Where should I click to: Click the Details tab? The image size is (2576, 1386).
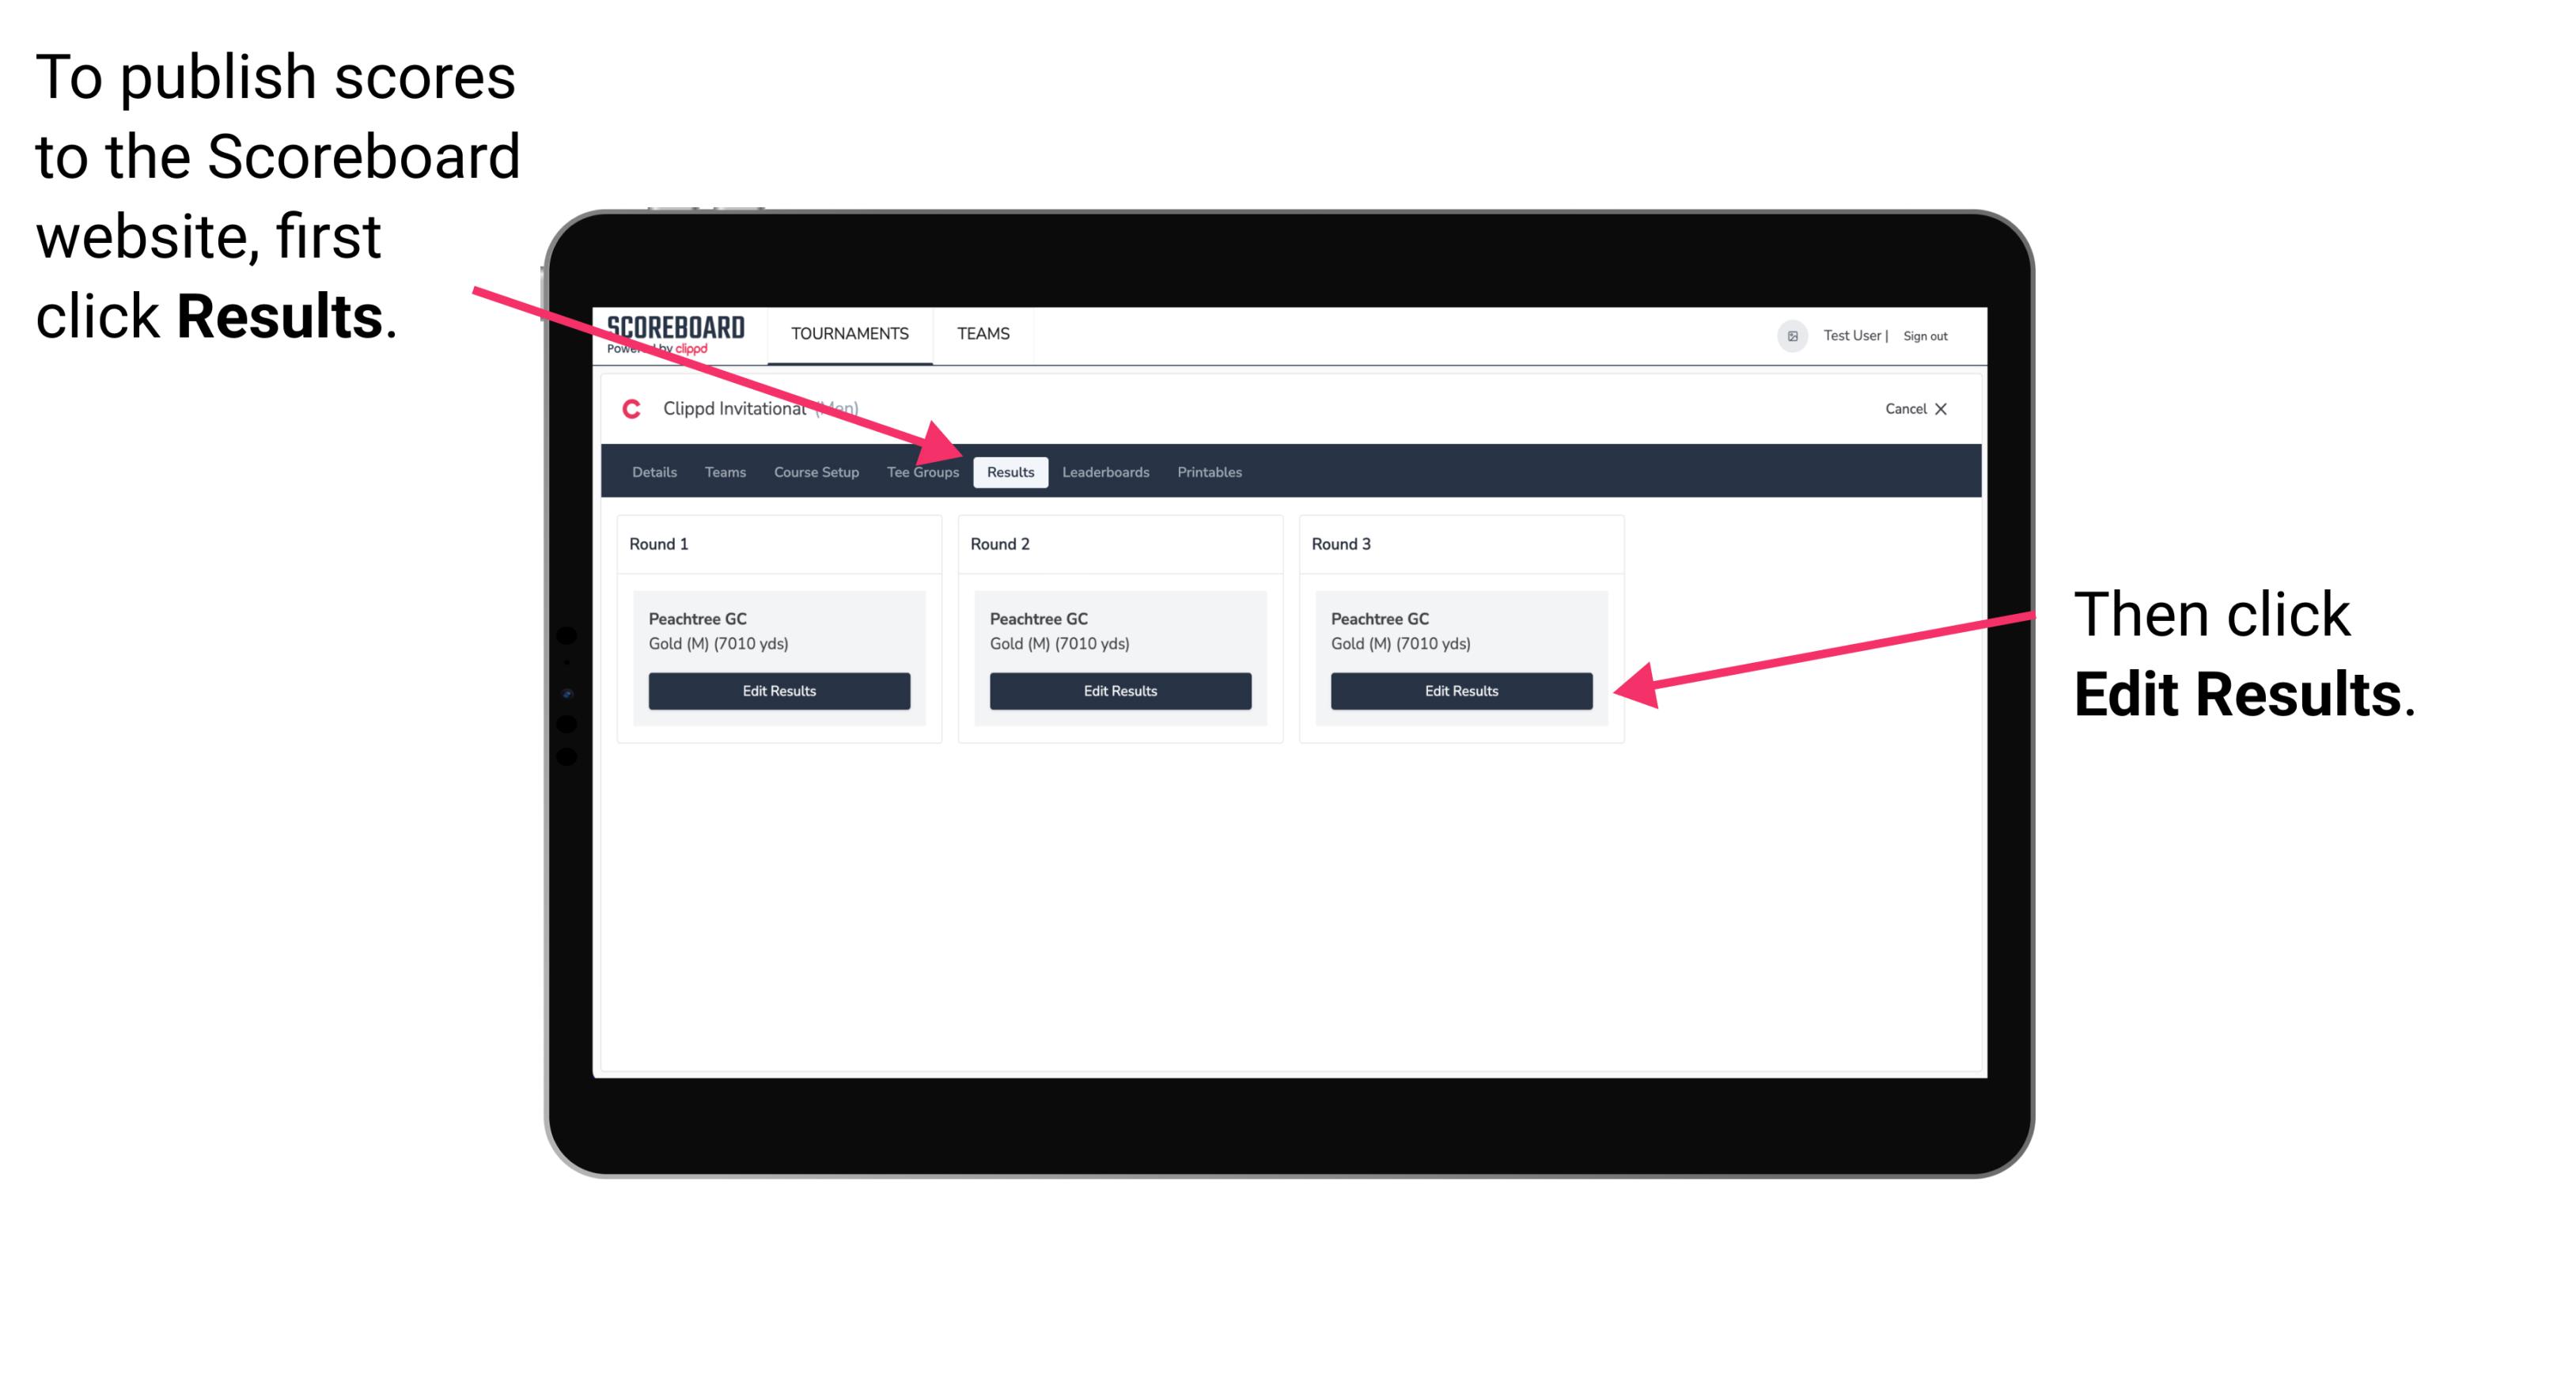pos(652,471)
